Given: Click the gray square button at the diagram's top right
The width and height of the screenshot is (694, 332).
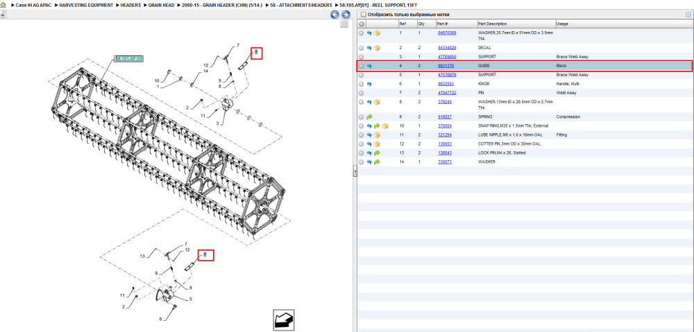Looking at the screenshot, I should pyautogui.click(x=344, y=24).
